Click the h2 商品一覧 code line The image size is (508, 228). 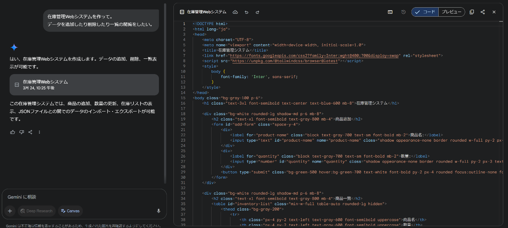[287, 199]
